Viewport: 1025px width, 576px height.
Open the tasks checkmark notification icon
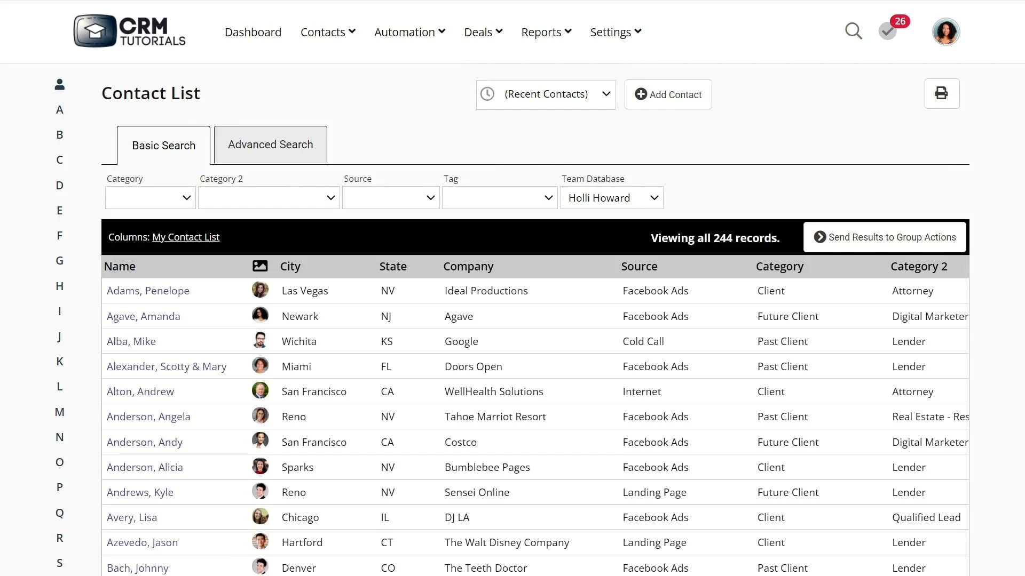click(888, 31)
